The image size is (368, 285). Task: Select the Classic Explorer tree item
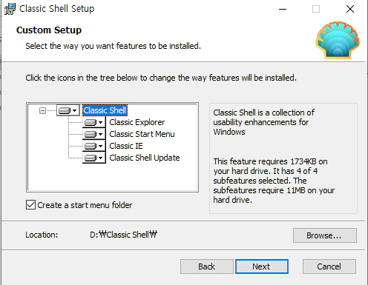(x=137, y=122)
